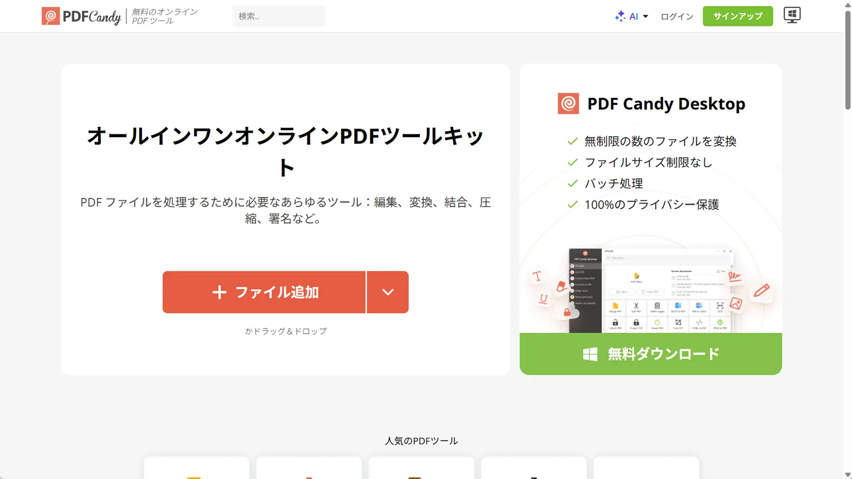
Task: Click the Windows logo on the download button
Action: (x=590, y=354)
